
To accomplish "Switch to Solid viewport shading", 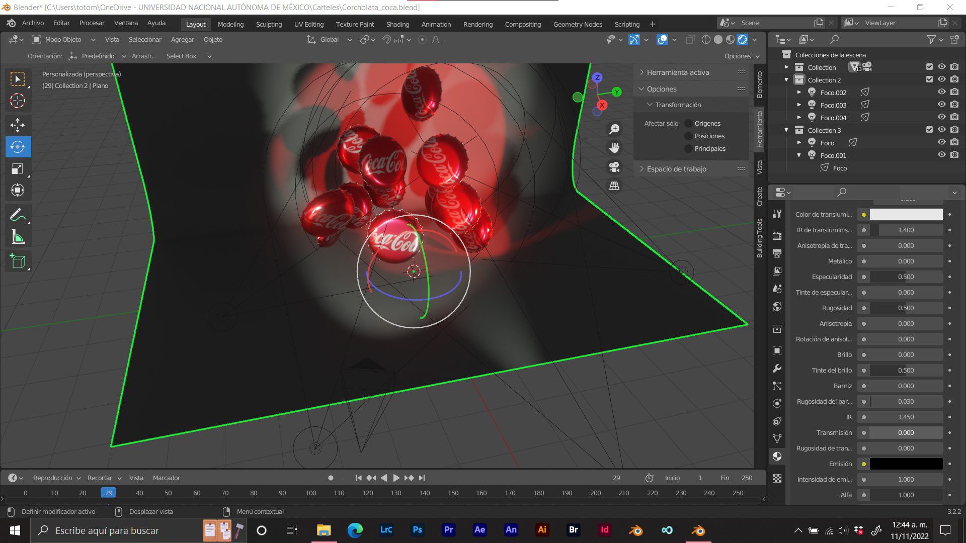I will [718, 39].
